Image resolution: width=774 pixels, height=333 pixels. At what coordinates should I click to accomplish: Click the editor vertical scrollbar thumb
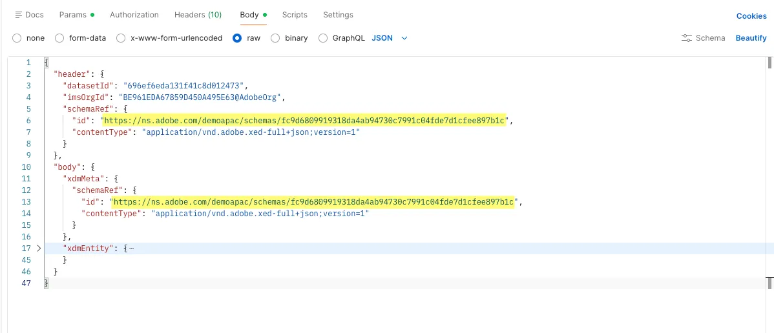[769, 63]
